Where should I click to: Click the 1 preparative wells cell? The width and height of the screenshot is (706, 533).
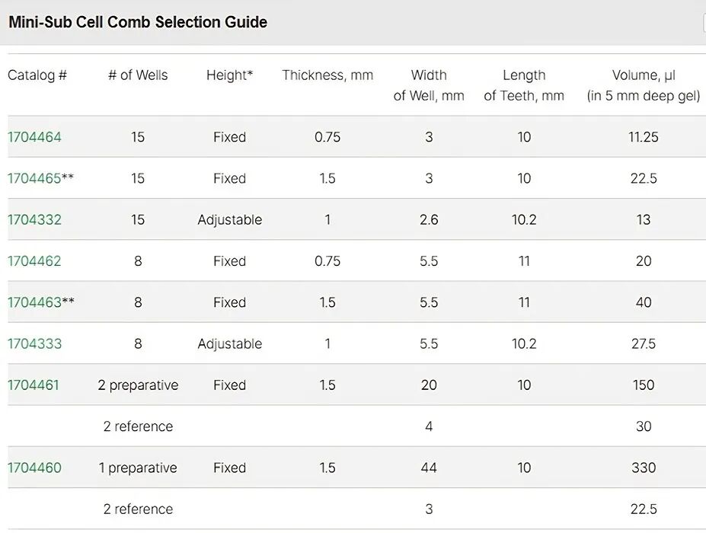point(138,468)
